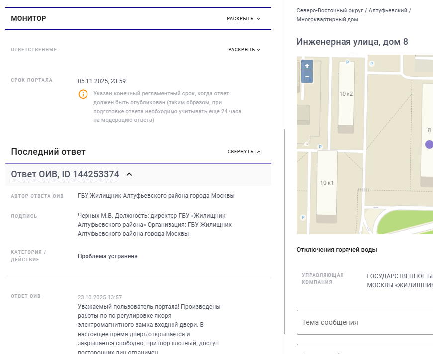Viewport: 433px width, 354px height.
Task: Expand the Монитор section
Action: [x=244, y=19]
